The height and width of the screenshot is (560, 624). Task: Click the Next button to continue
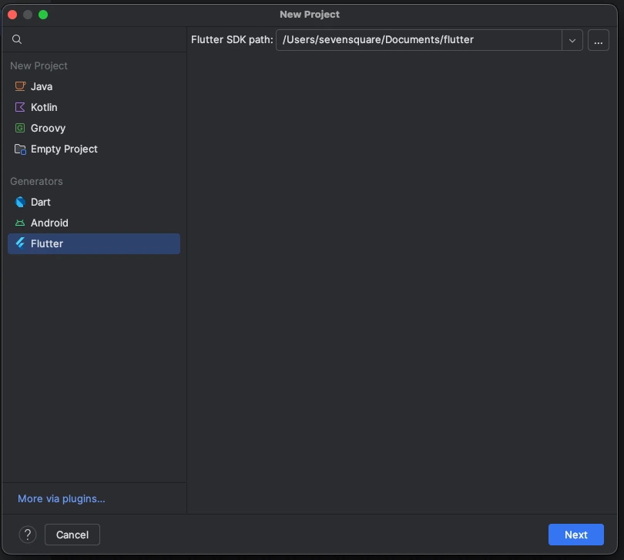(x=575, y=535)
